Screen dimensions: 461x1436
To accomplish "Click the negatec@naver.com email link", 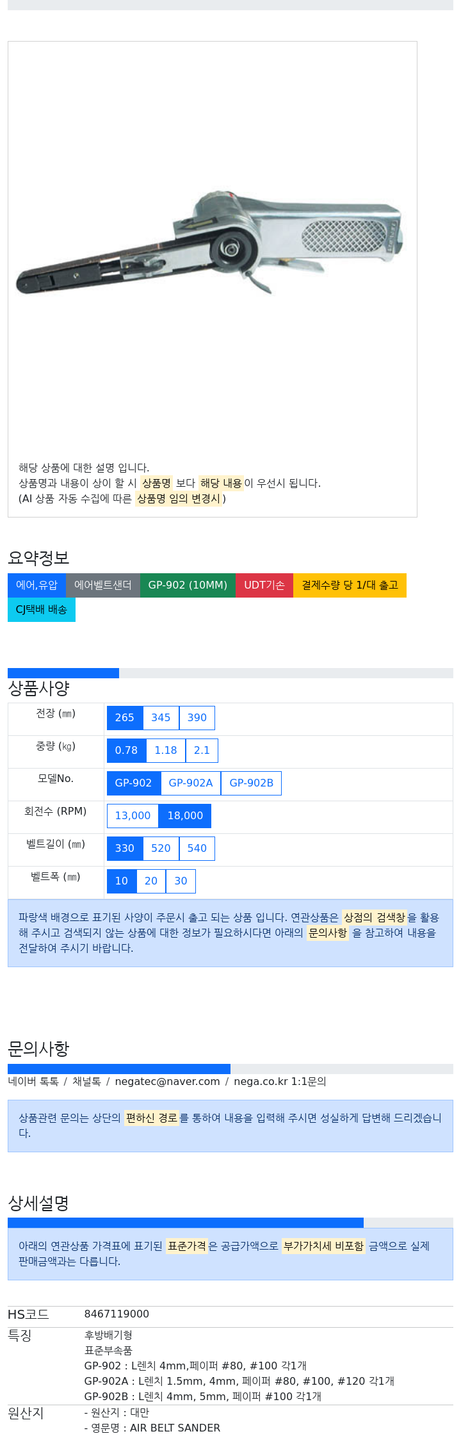I will 167,1082.
